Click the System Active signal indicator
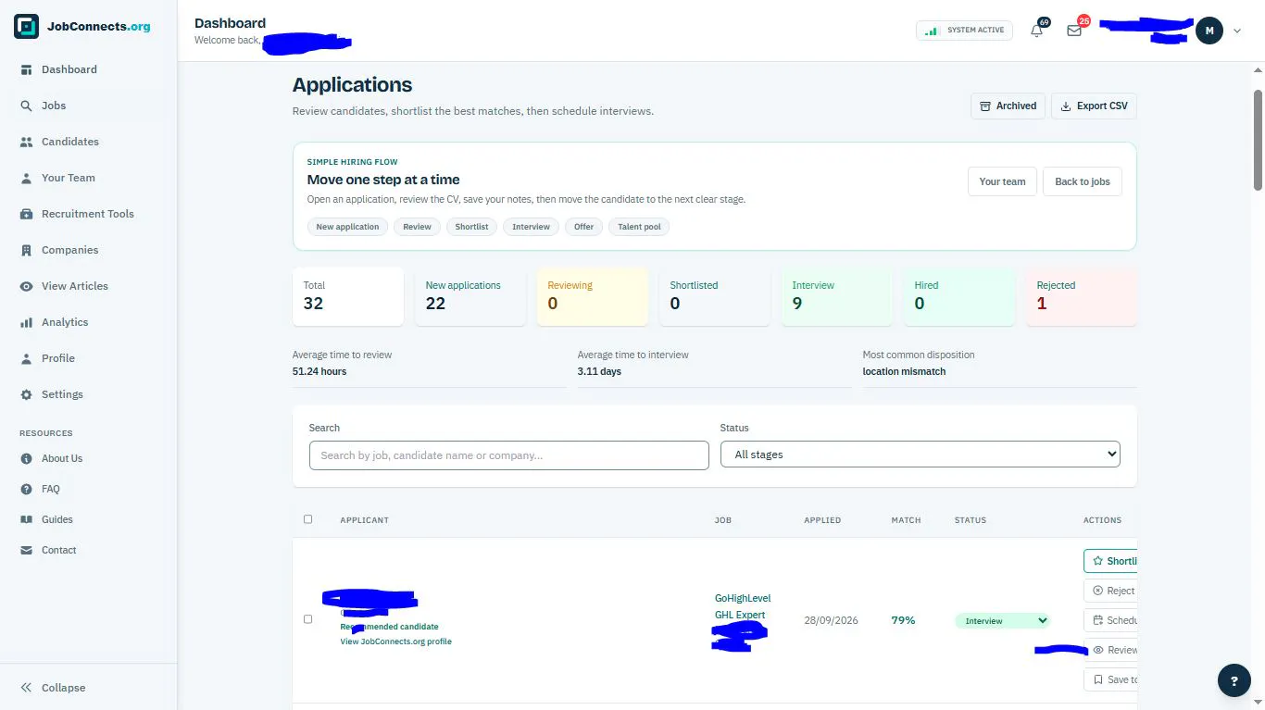The height and width of the screenshot is (710, 1265). click(964, 31)
